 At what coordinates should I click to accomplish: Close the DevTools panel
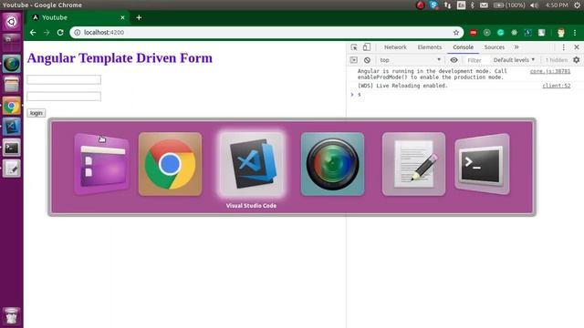point(577,47)
